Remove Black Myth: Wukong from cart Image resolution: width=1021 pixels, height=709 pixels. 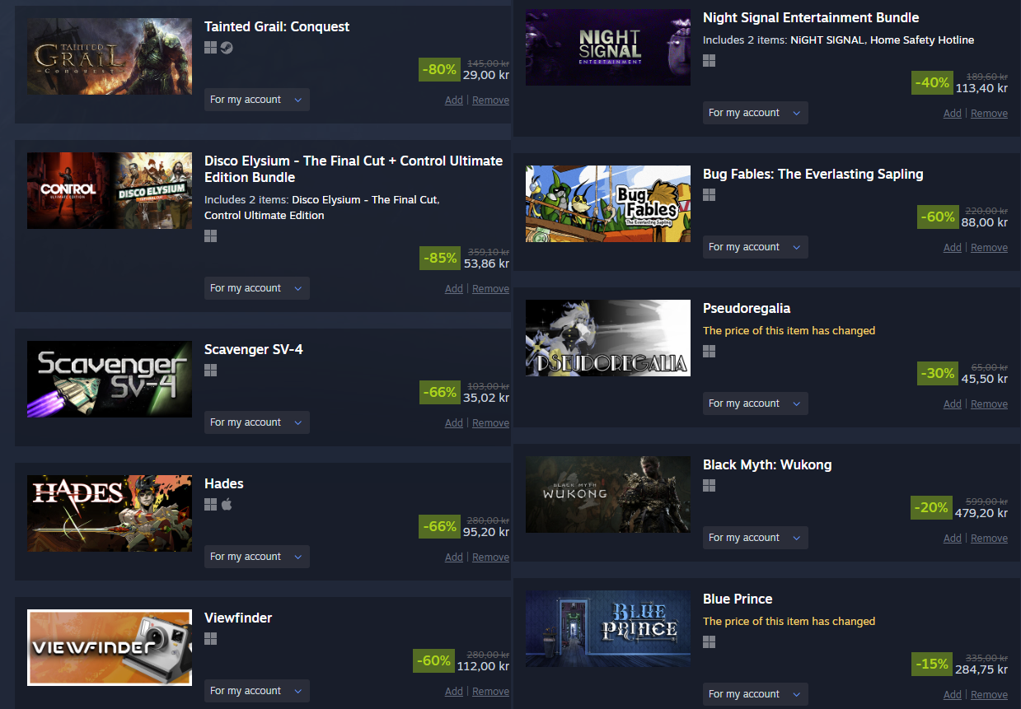tap(989, 539)
